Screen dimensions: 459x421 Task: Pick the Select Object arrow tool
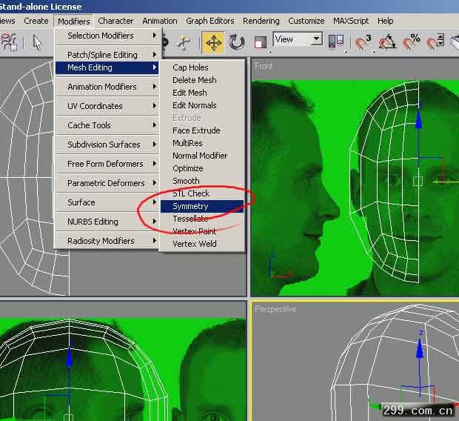(x=35, y=42)
